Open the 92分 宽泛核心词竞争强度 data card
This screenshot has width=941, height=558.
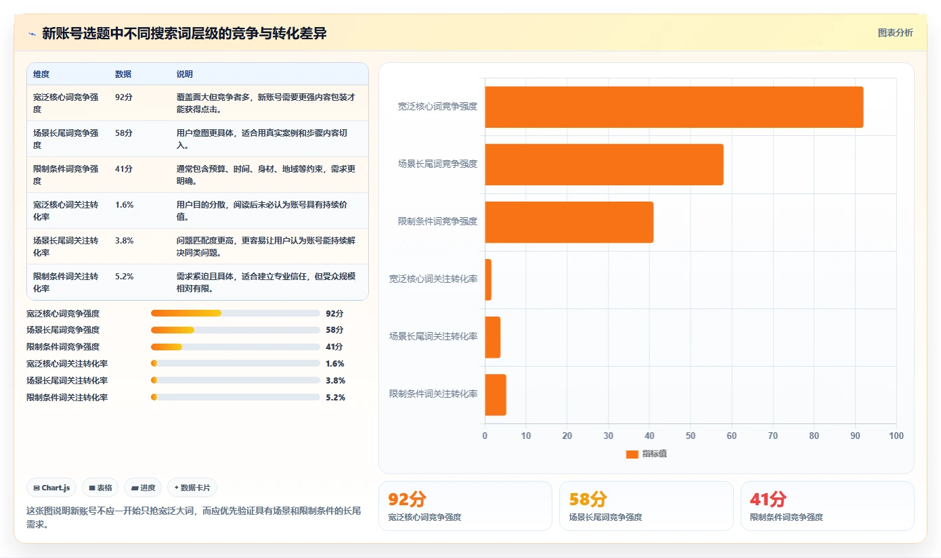465,506
